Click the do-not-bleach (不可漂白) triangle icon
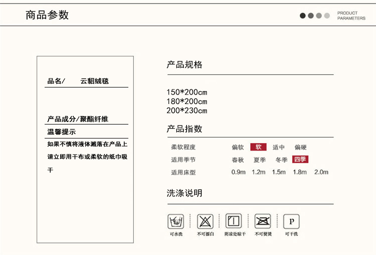This screenshot has height=255, width=376. pos(205,220)
